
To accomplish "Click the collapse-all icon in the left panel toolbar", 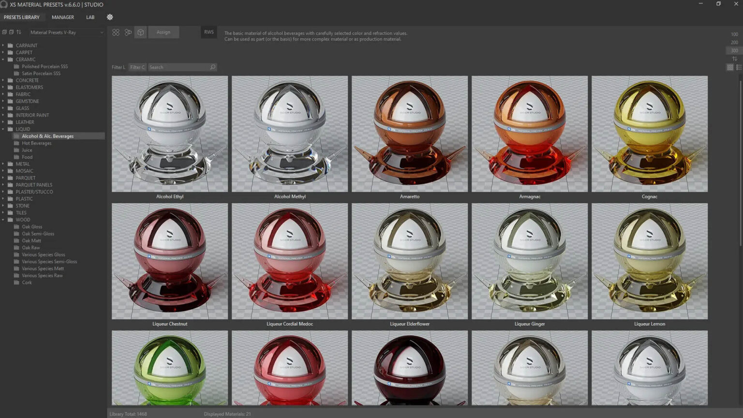I will coord(11,32).
